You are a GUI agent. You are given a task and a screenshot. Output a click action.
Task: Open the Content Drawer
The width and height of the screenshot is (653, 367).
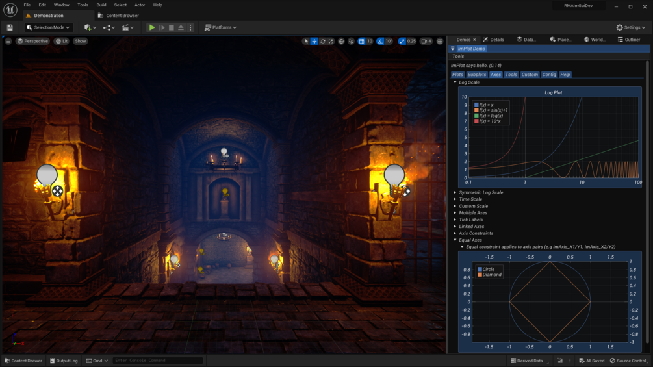point(23,361)
